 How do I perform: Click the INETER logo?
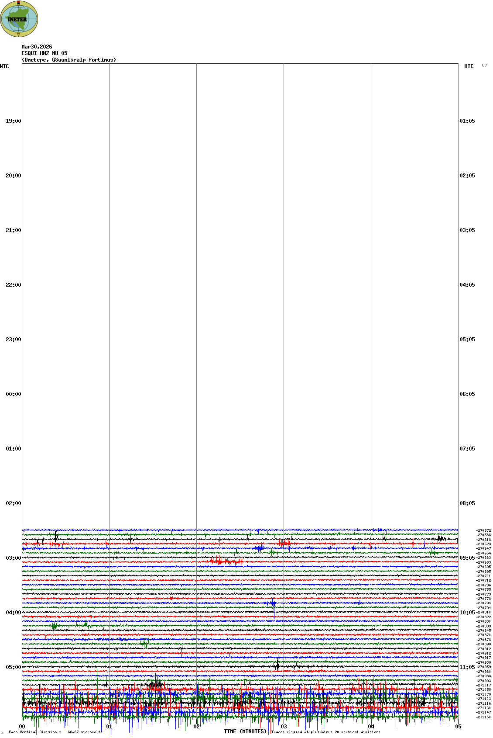pyautogui.click(x=19, y=19)
